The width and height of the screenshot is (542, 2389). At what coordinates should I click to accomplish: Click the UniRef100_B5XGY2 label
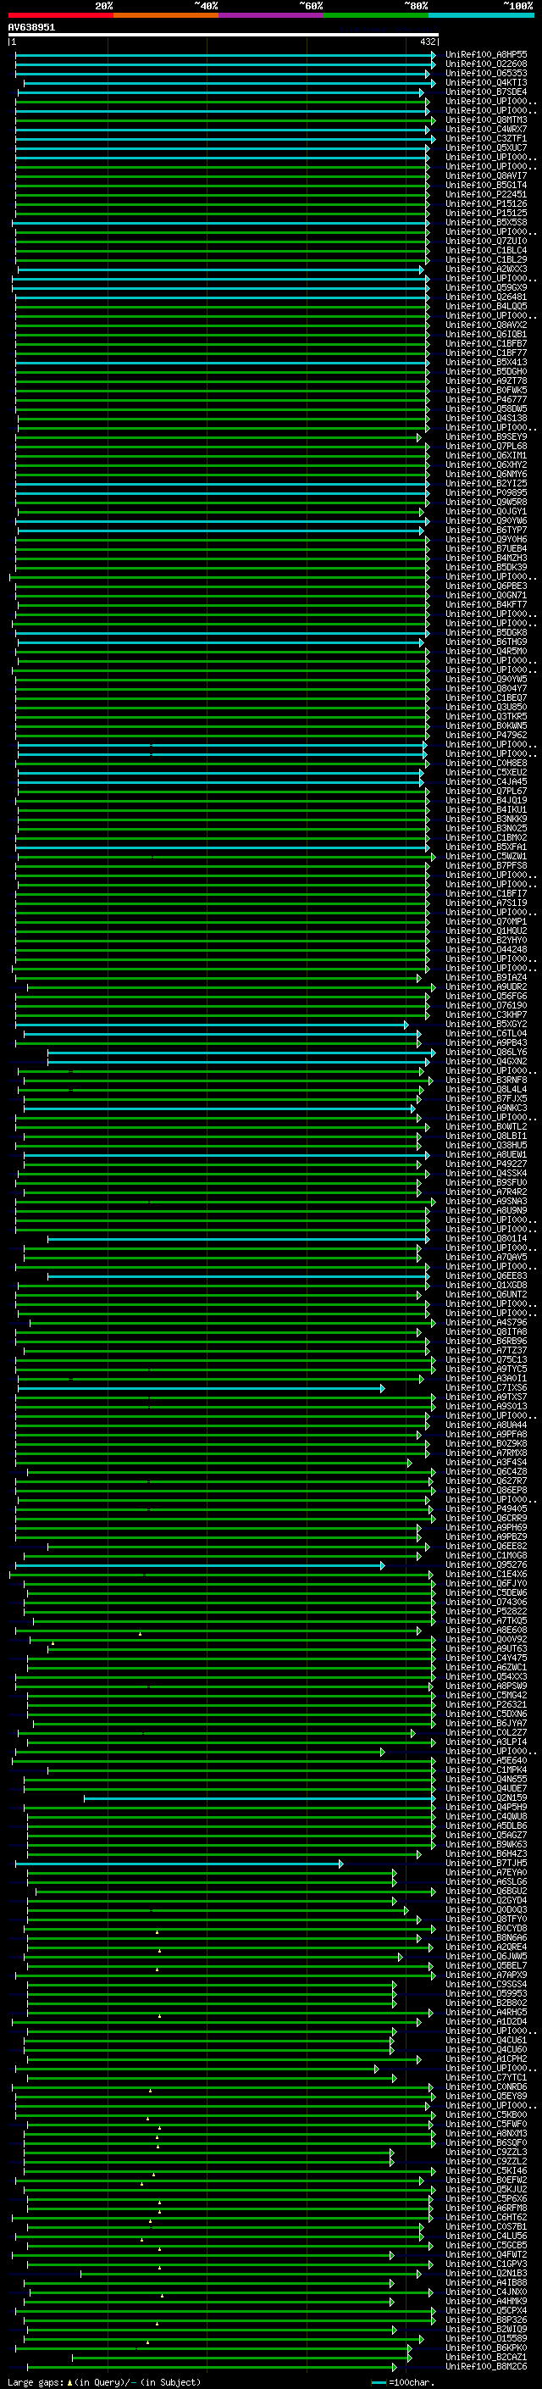click(x=486, y=1024)
